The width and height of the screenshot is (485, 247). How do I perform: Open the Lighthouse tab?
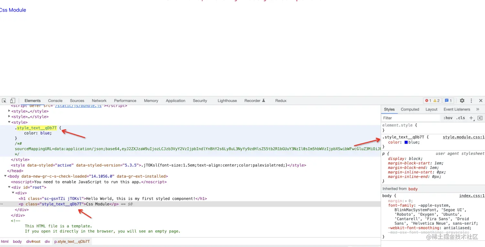coord(227,101)
